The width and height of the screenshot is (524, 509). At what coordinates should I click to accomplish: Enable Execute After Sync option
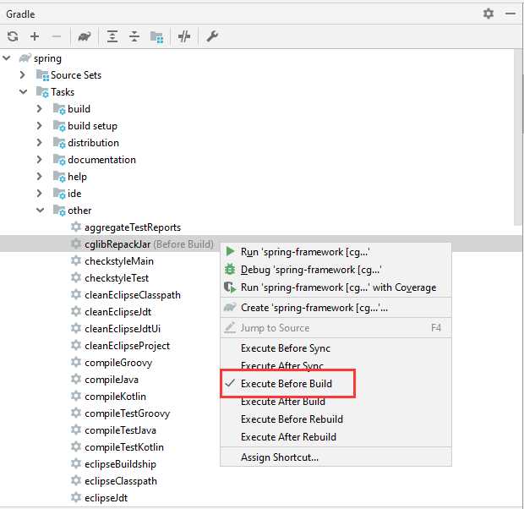pos(336,366)
